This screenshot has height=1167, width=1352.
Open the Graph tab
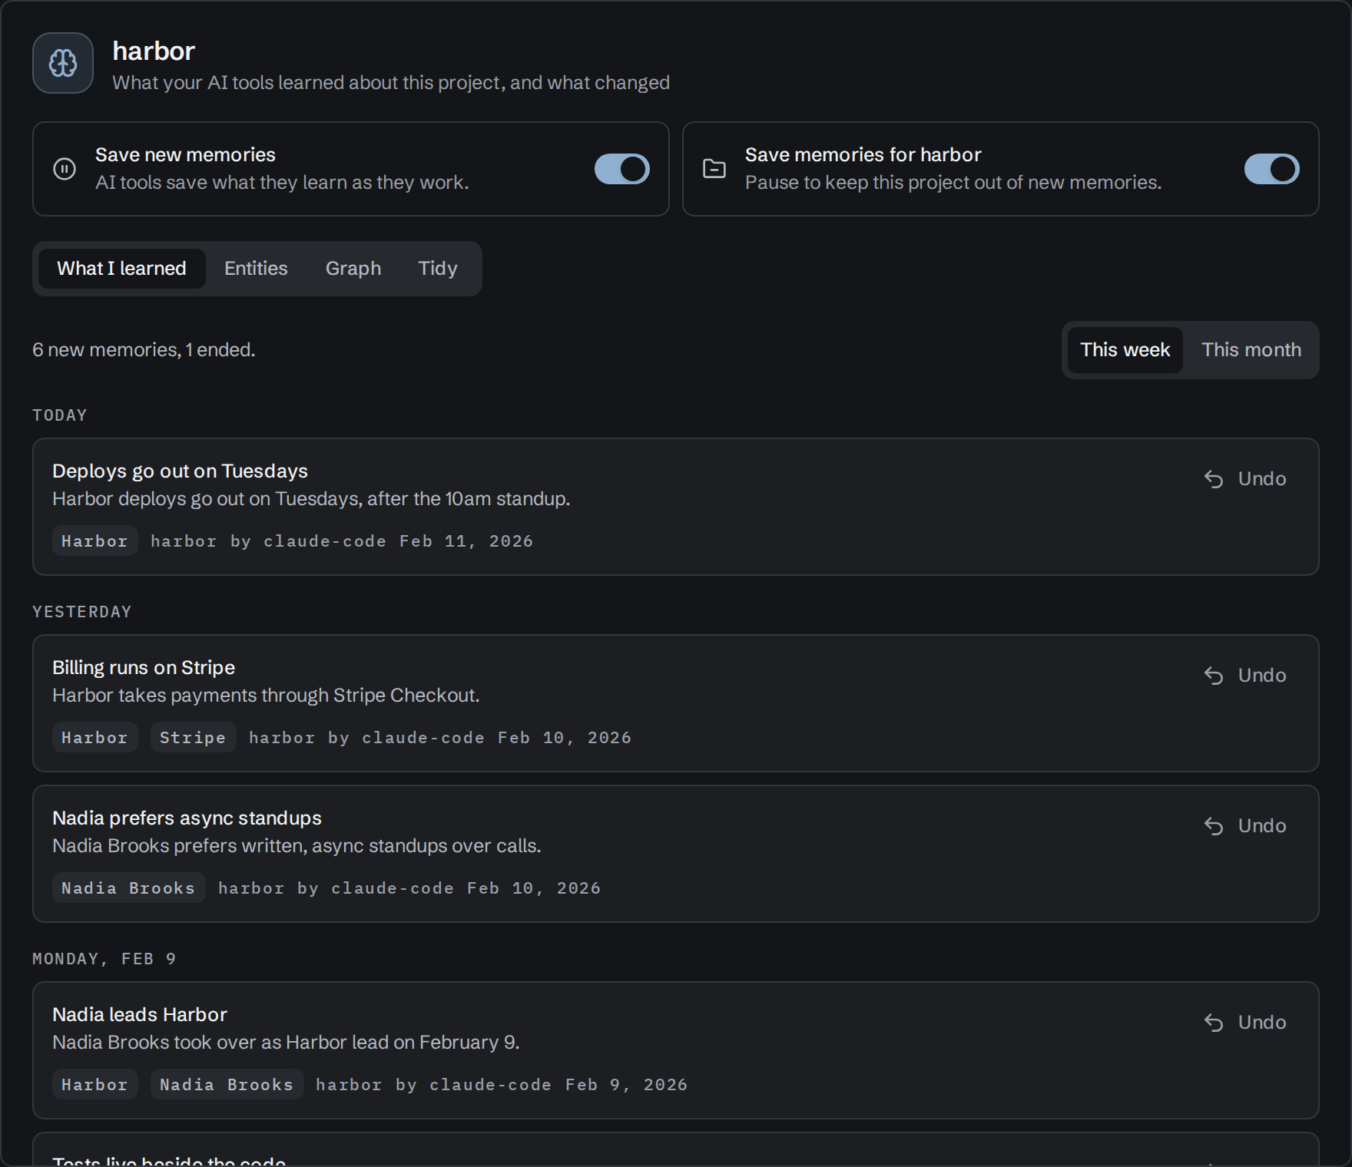tap(353, 269)
